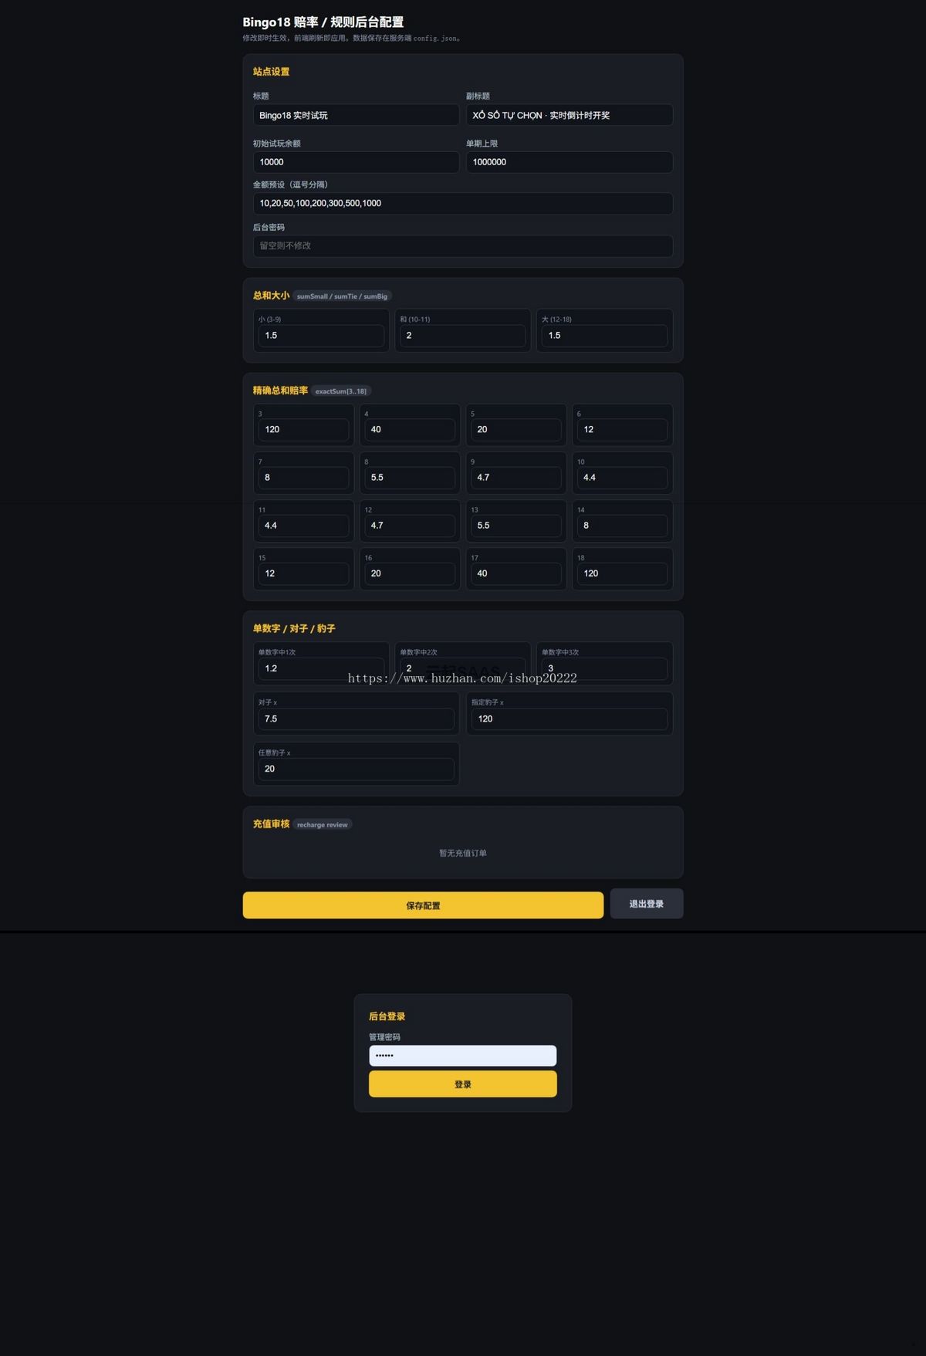Focus the 小 (3-9) odds field
Viewport: 926px width, 1356px height.
coord(321,336)
